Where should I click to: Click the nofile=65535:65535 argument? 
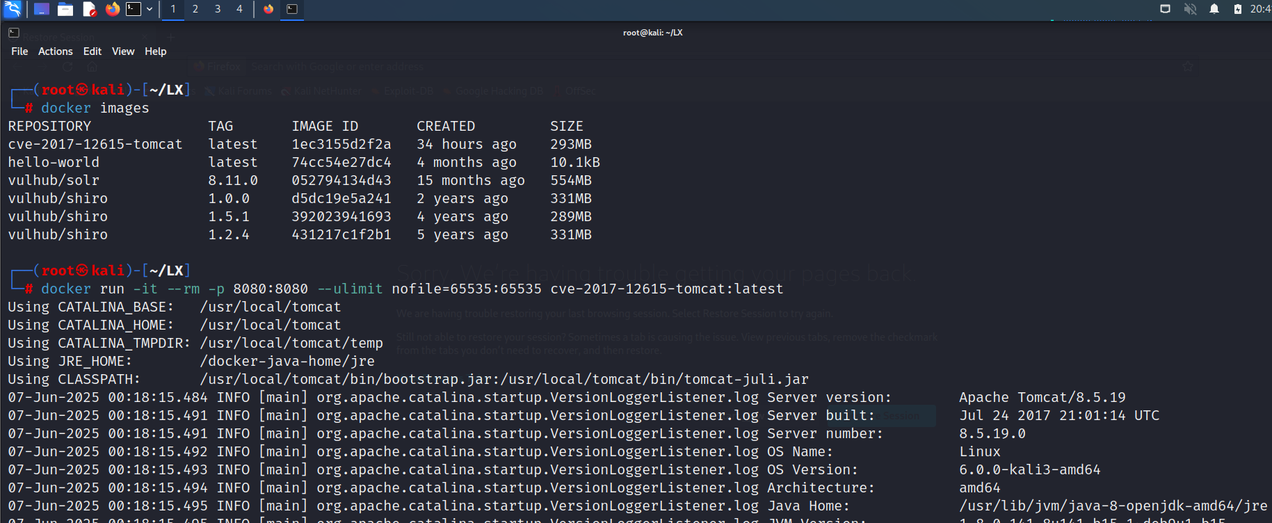click(467, 289)
